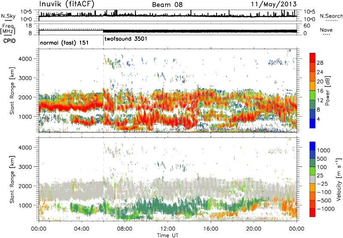Viewport: 343px width, 238px height.
Task: Click the '08:00' time tick label
Action: [x=125, y=229]
